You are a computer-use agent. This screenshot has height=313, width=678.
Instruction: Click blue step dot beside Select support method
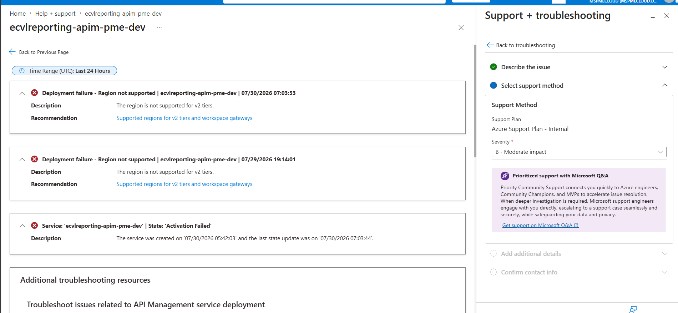(494, 85)
